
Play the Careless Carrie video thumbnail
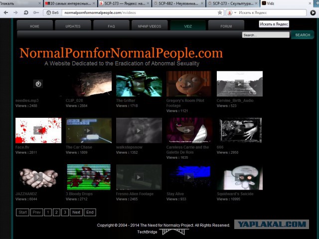click(189, 130)
